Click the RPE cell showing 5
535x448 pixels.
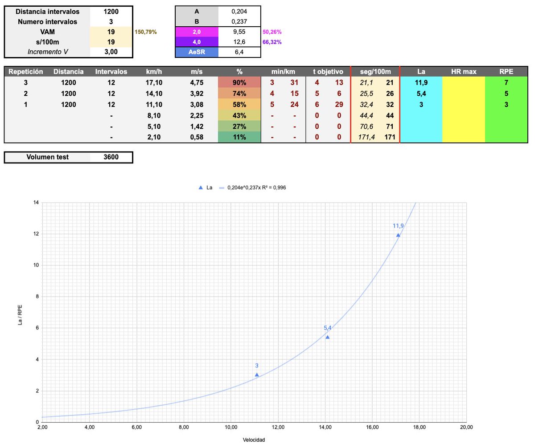506,94
